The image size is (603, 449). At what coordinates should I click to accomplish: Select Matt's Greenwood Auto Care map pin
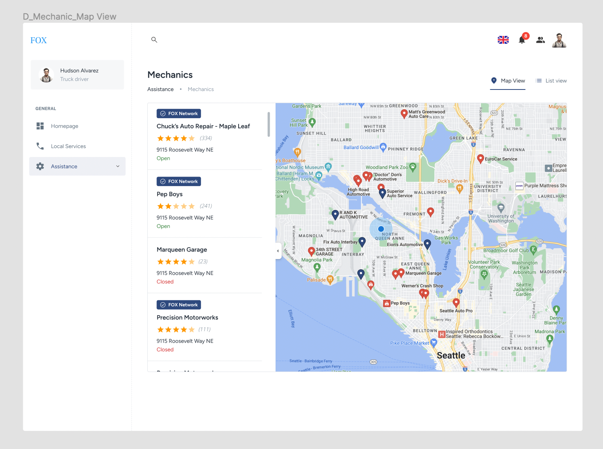coord(404,114)
